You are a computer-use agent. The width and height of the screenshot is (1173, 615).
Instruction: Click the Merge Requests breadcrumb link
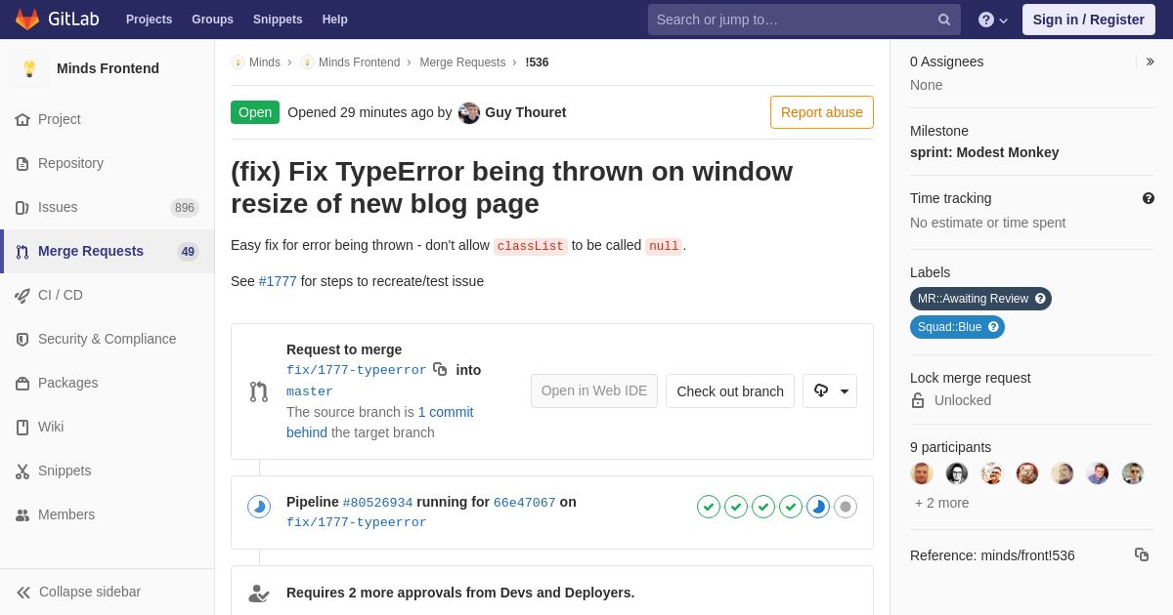(x=462, y=62)
